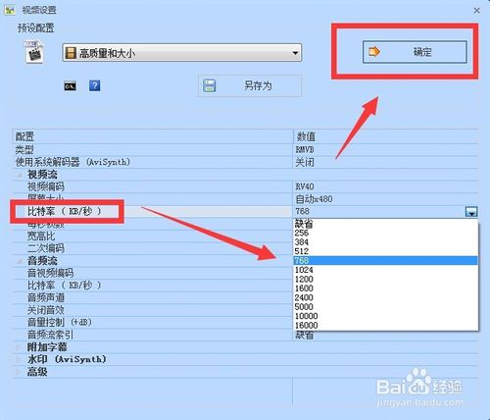The height and width of the screenshot is (420, 490).
Task: Select 1024 in the bitrate list
Action: (385, 270)
